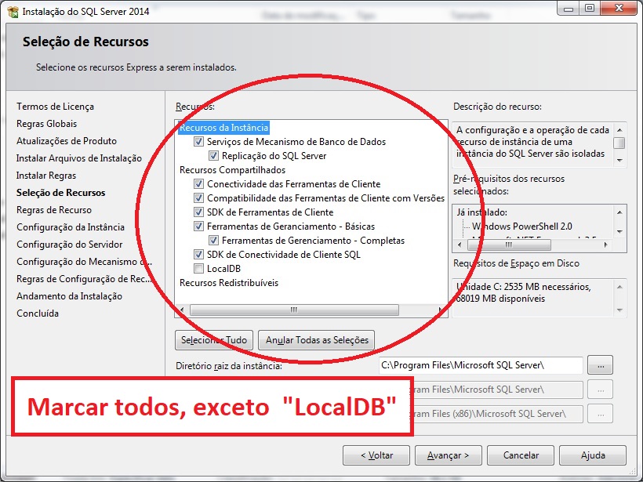Uncheck Ferramentas de Gerenciamento - Completas
This screenshot has height=482, width=643.
213,241
